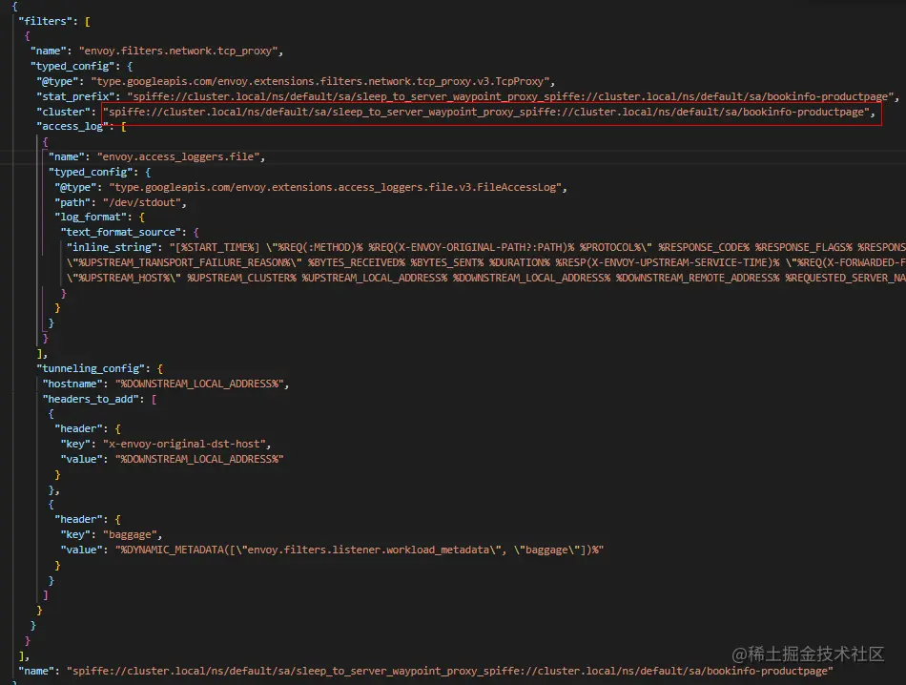This screenshot has width=906, height=685.
Task: Click the final "name" spiffe string at bottom
Action: coord(449,671)
